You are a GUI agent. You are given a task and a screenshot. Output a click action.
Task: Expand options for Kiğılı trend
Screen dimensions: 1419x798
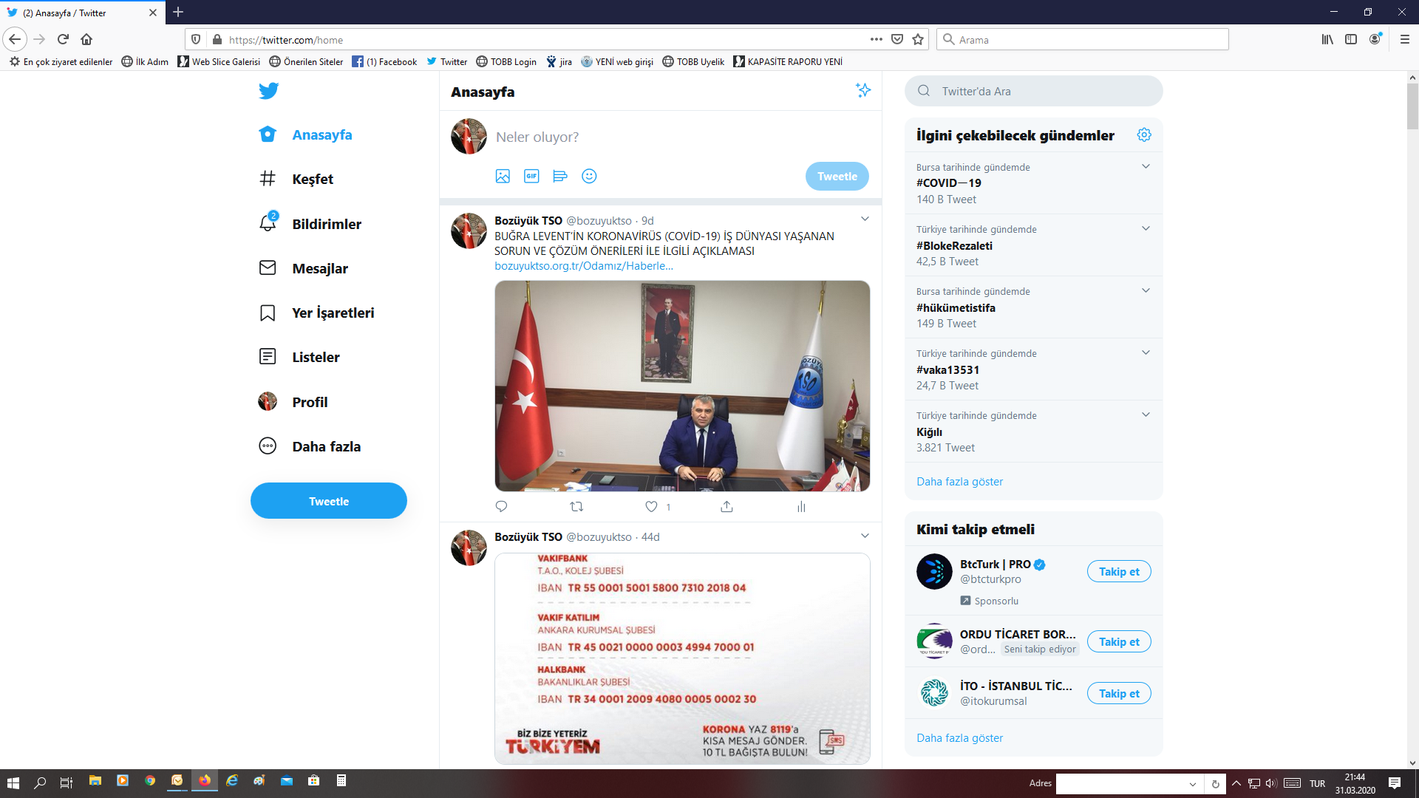point(1146,415)
